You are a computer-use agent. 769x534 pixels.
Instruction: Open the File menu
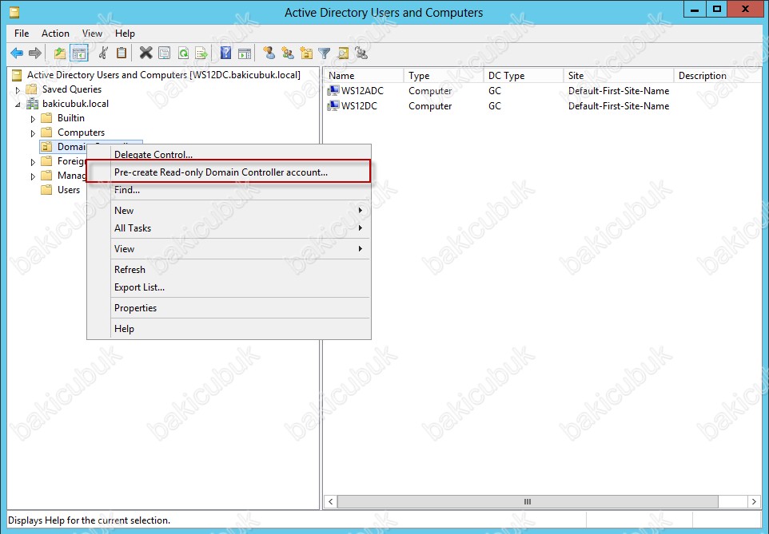[22, 34]
